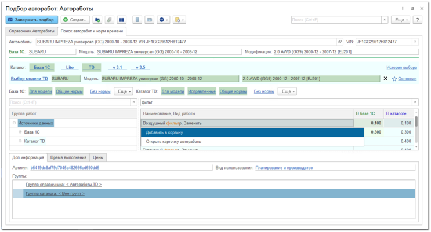431x232 pixels.
Task: Select Поиск авторабот и норм времени tab
Action: (92, 31)
